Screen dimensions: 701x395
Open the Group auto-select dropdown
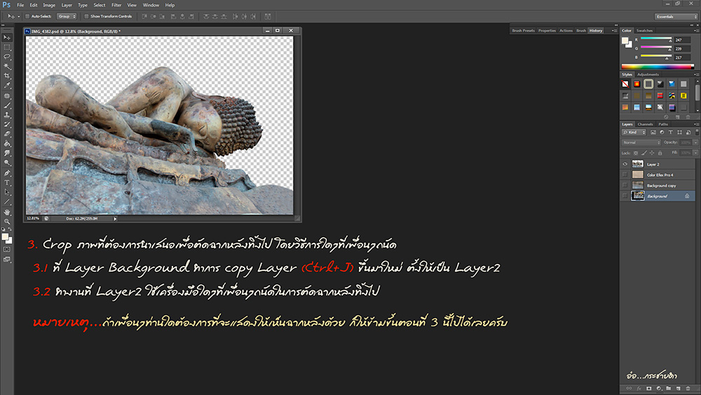67,15
